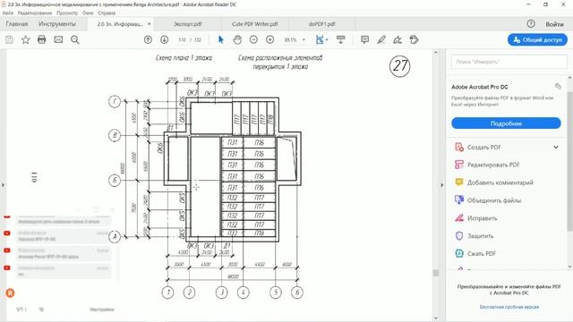Go to previous page arrow
The height and width of the screenshot is (322, 573).
click(148, 39)
